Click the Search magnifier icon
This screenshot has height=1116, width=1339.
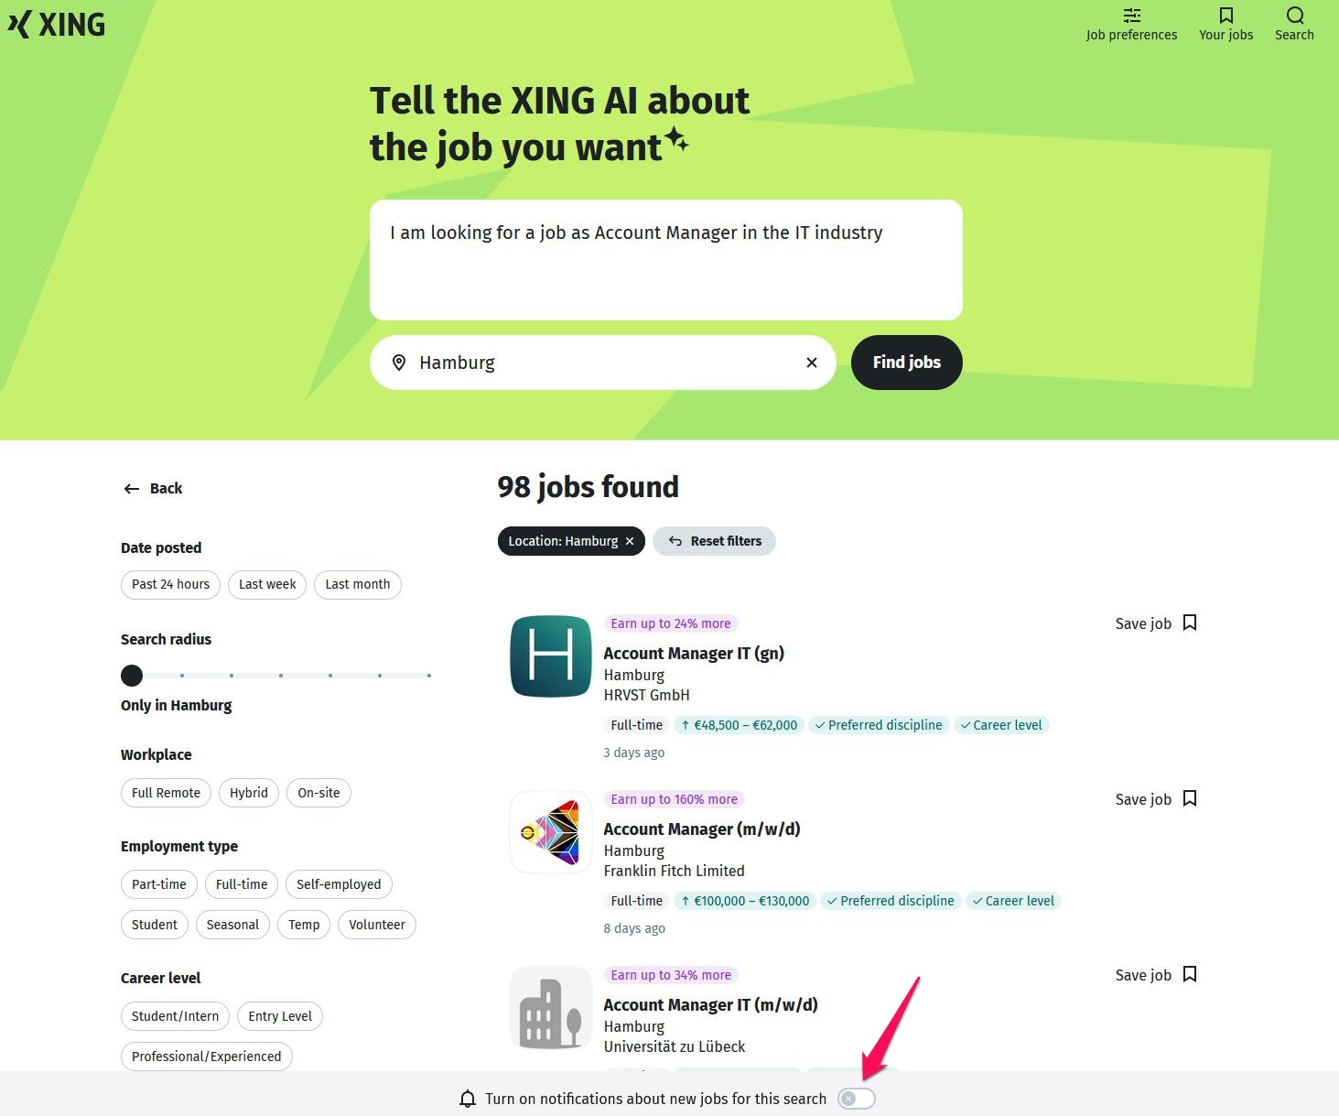(x=1294, y=16)
